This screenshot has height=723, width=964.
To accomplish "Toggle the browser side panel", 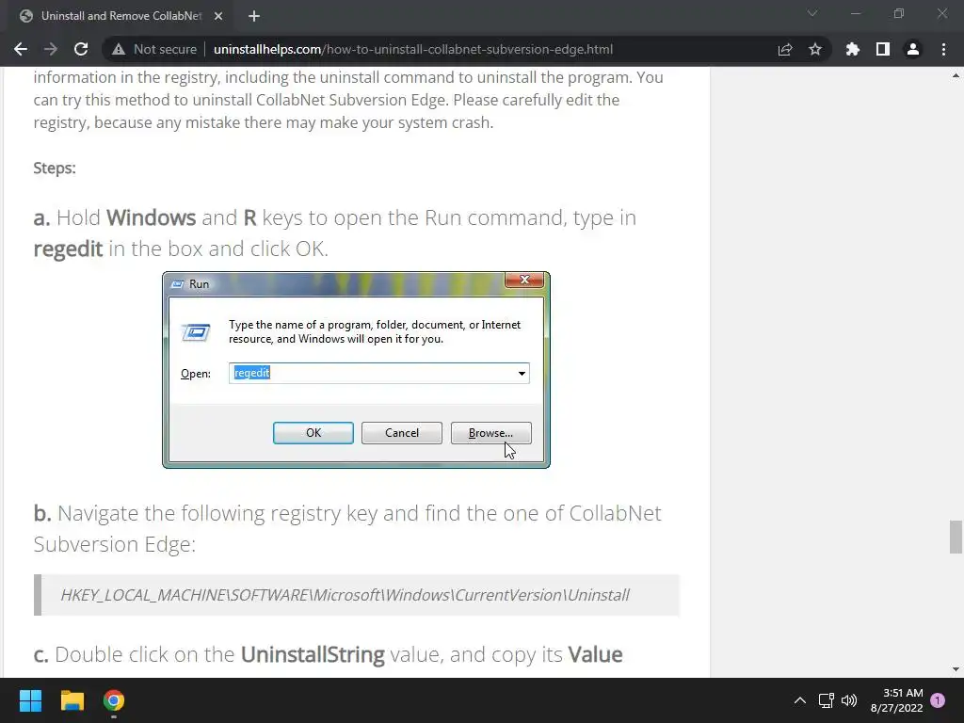I will click(883, 49).
